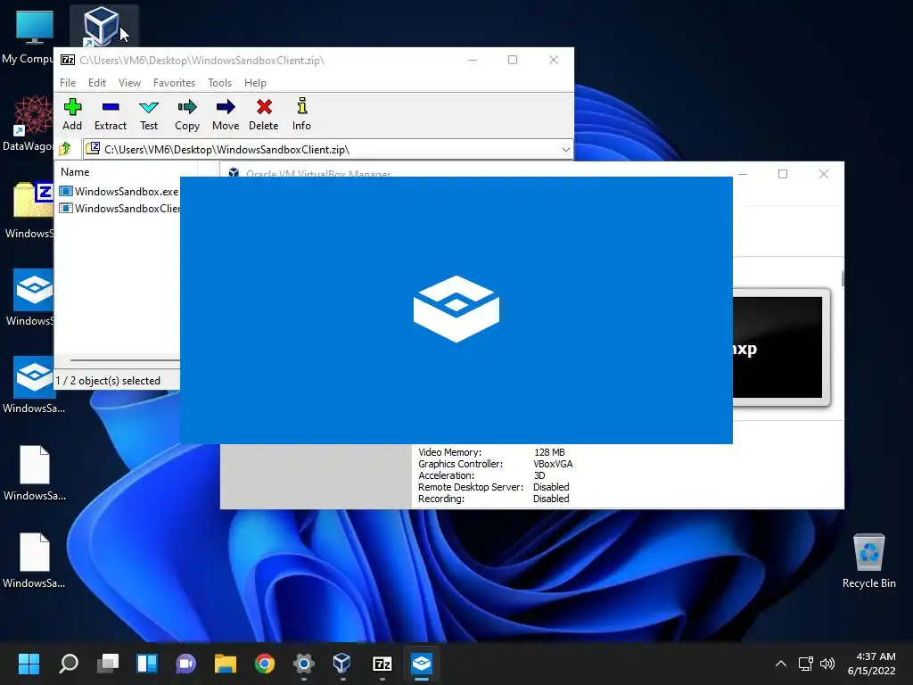Open the Edit menu in 7-Zip

(x=96, y=83)
